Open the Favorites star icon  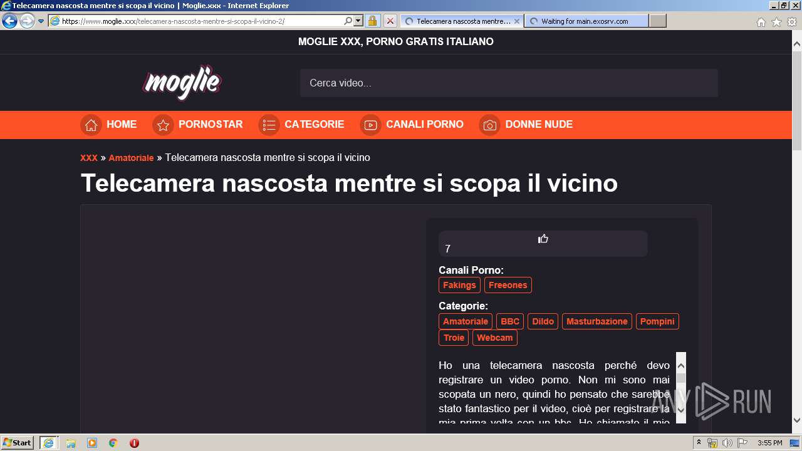(776, 22)
